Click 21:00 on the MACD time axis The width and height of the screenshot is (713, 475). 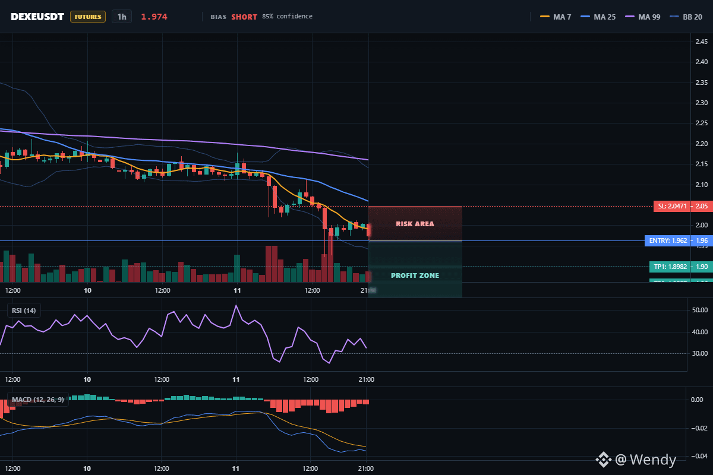click(x=367, y=468)
